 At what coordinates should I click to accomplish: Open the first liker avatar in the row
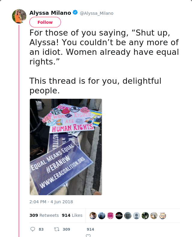93,216
